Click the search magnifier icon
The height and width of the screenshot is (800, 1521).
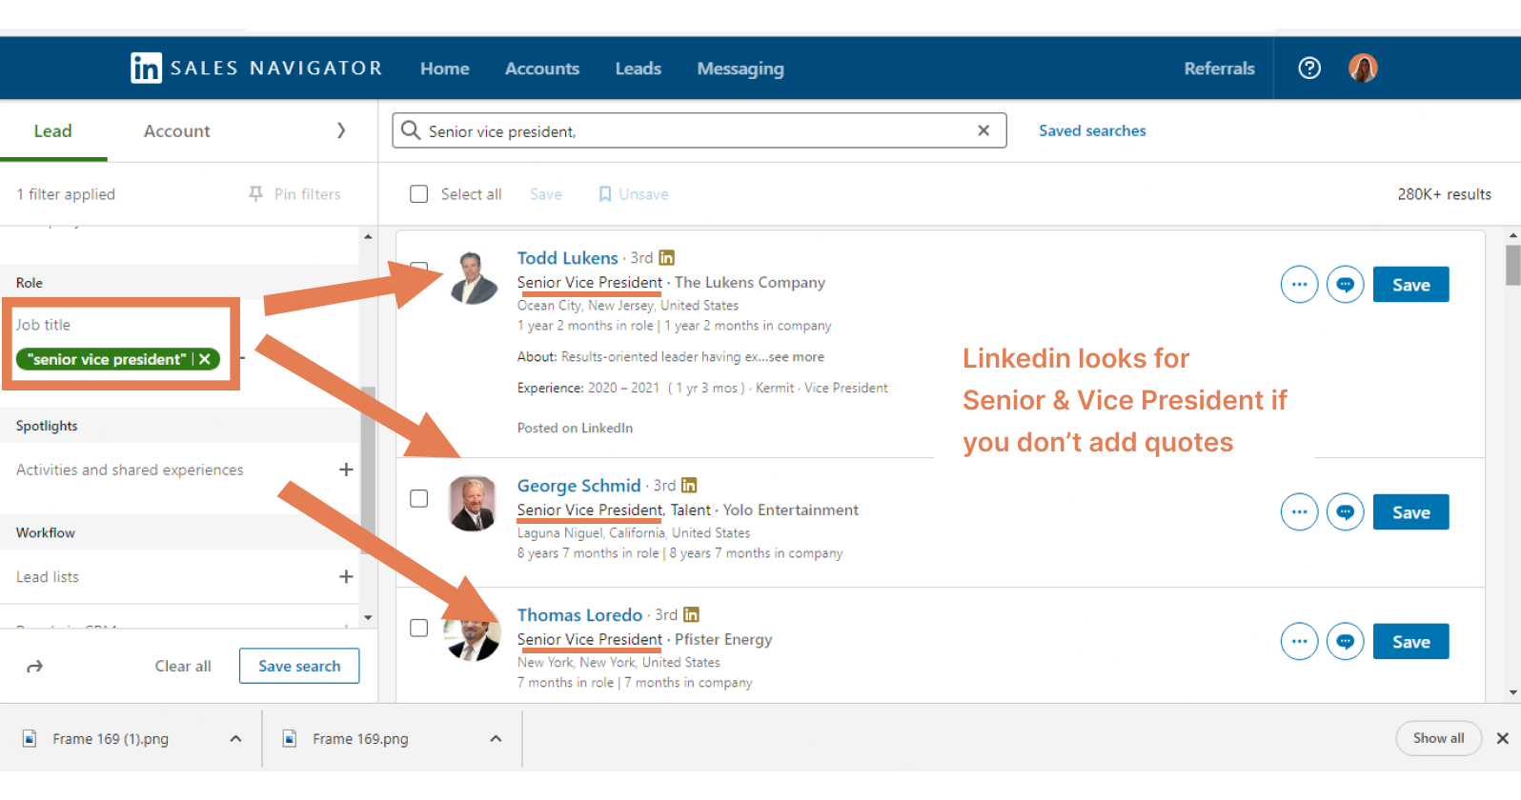coord(411,130)
